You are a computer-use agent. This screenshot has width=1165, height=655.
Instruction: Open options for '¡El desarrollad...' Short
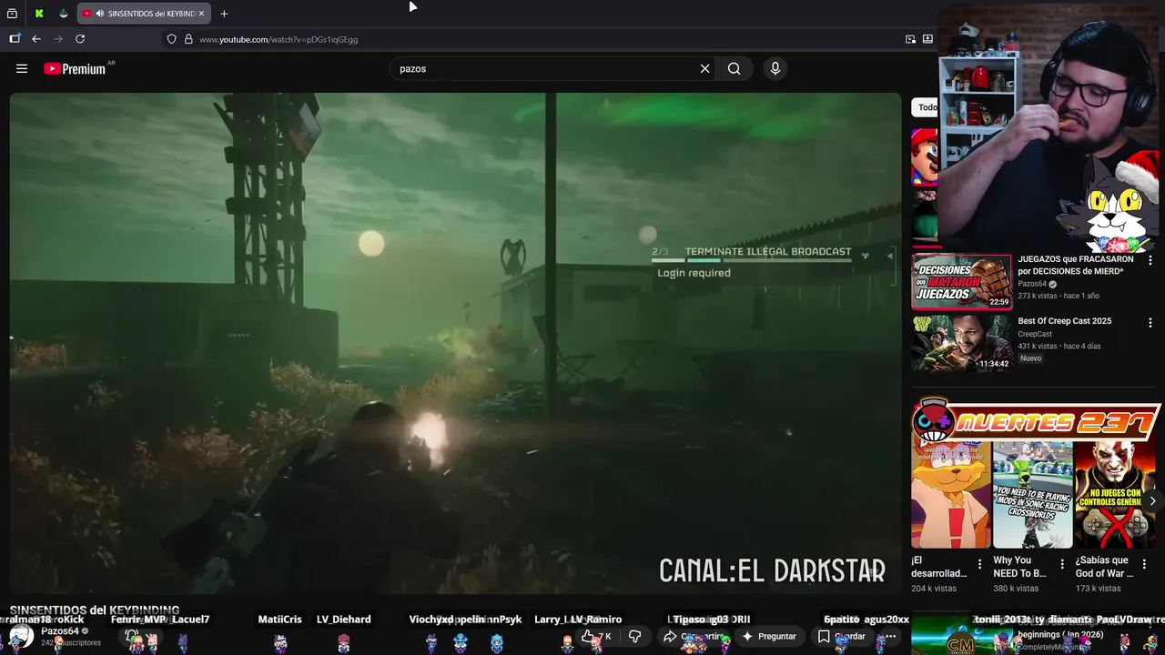click(x=979, y=565)
